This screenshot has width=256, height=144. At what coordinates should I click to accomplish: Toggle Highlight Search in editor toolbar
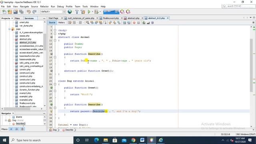click(x=100, y=23)
